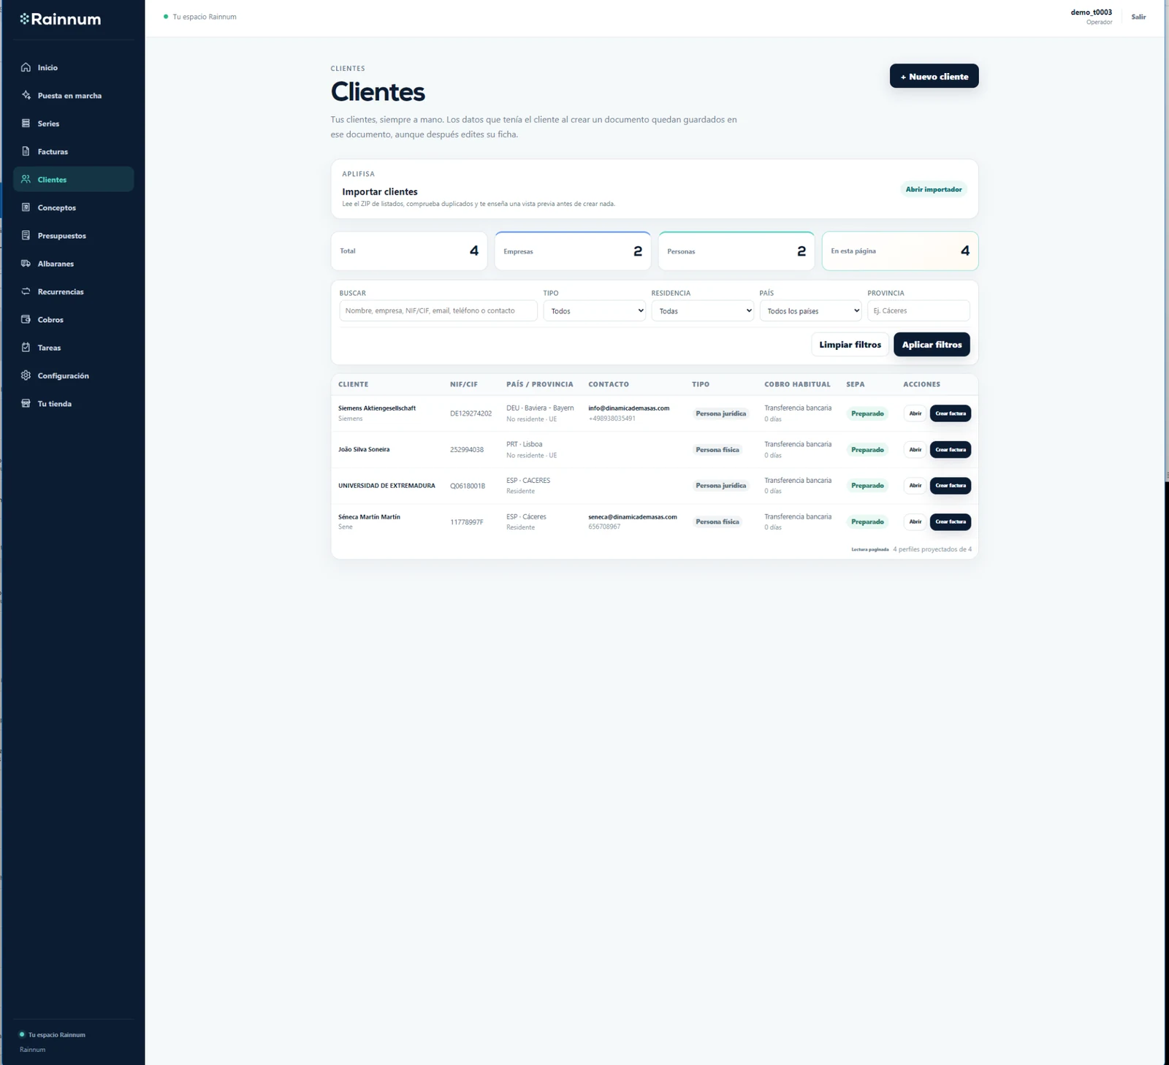
Task: Open Cobros menu label in sidebar
Action: 50,320
